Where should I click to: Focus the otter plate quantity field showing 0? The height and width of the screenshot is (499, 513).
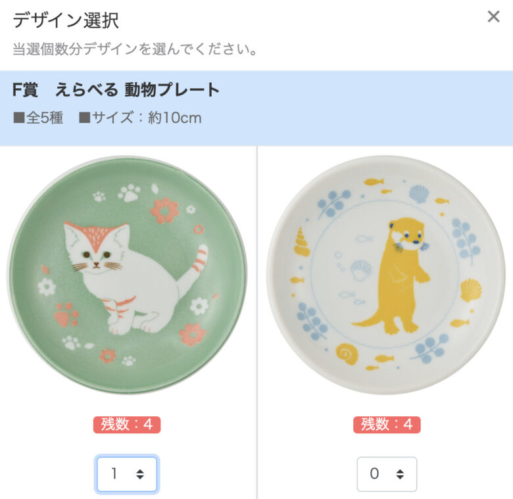[x=387, y=474]
